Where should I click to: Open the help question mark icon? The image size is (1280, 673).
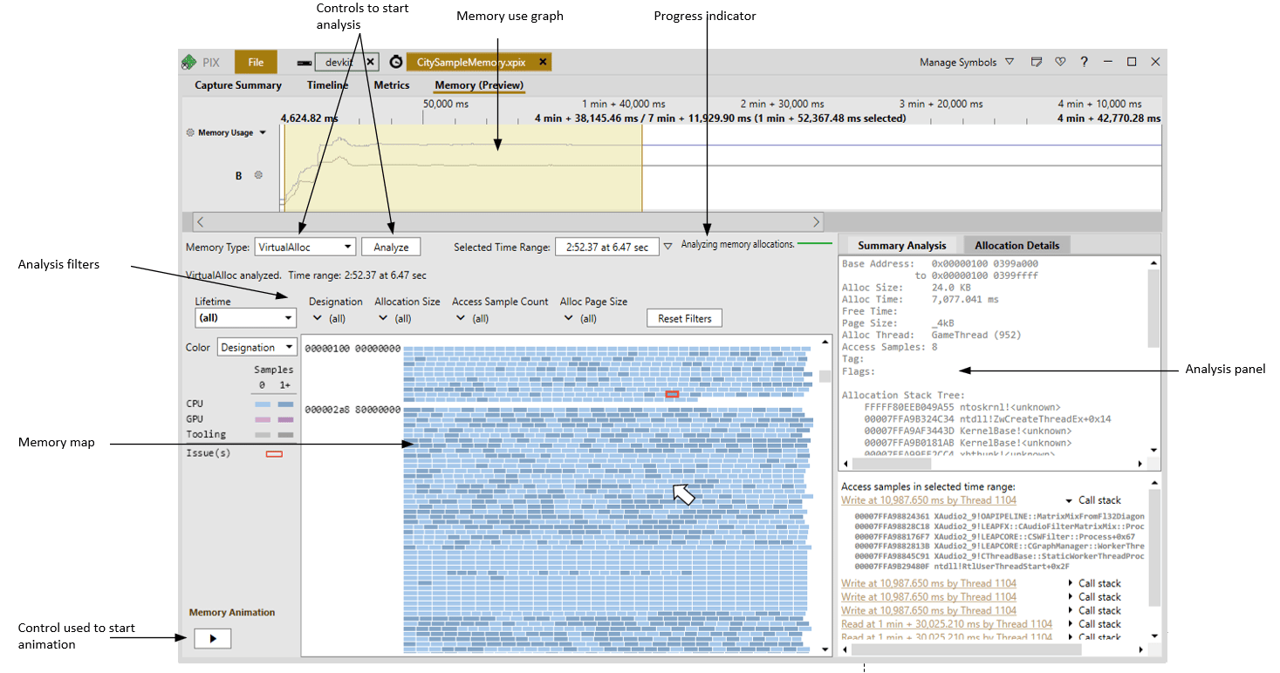click(x=1084, y=62)
